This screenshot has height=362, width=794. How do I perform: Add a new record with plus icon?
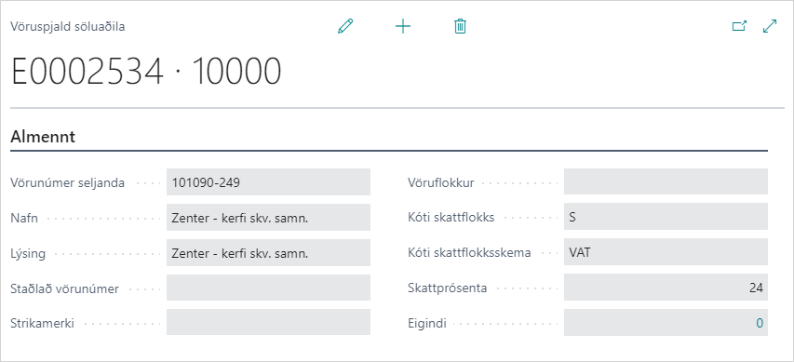coord(402,26)
